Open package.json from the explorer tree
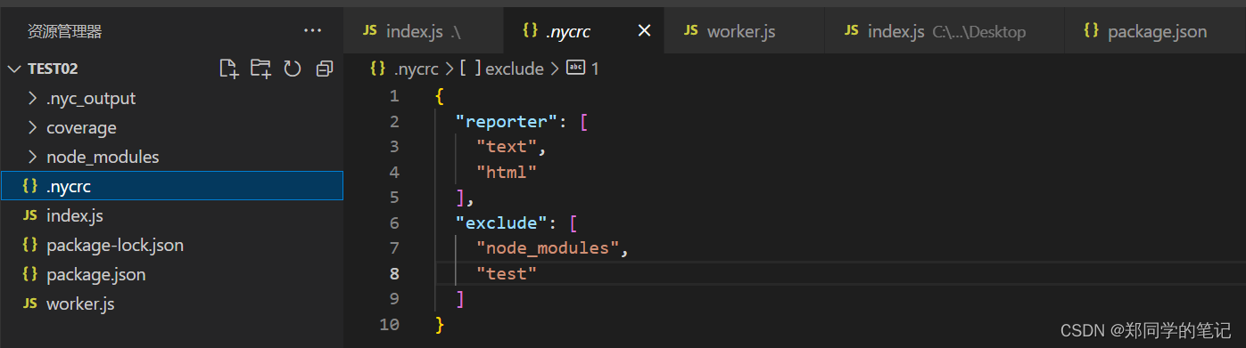1246x348 pixels. coord(171,274)
